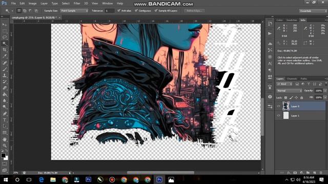Hide Layer 0 using its eye icon

pyautogui.click(x=279, y=106)
